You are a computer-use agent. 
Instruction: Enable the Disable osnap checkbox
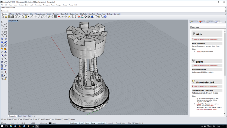pyautogui.click(x=69, y=119)
